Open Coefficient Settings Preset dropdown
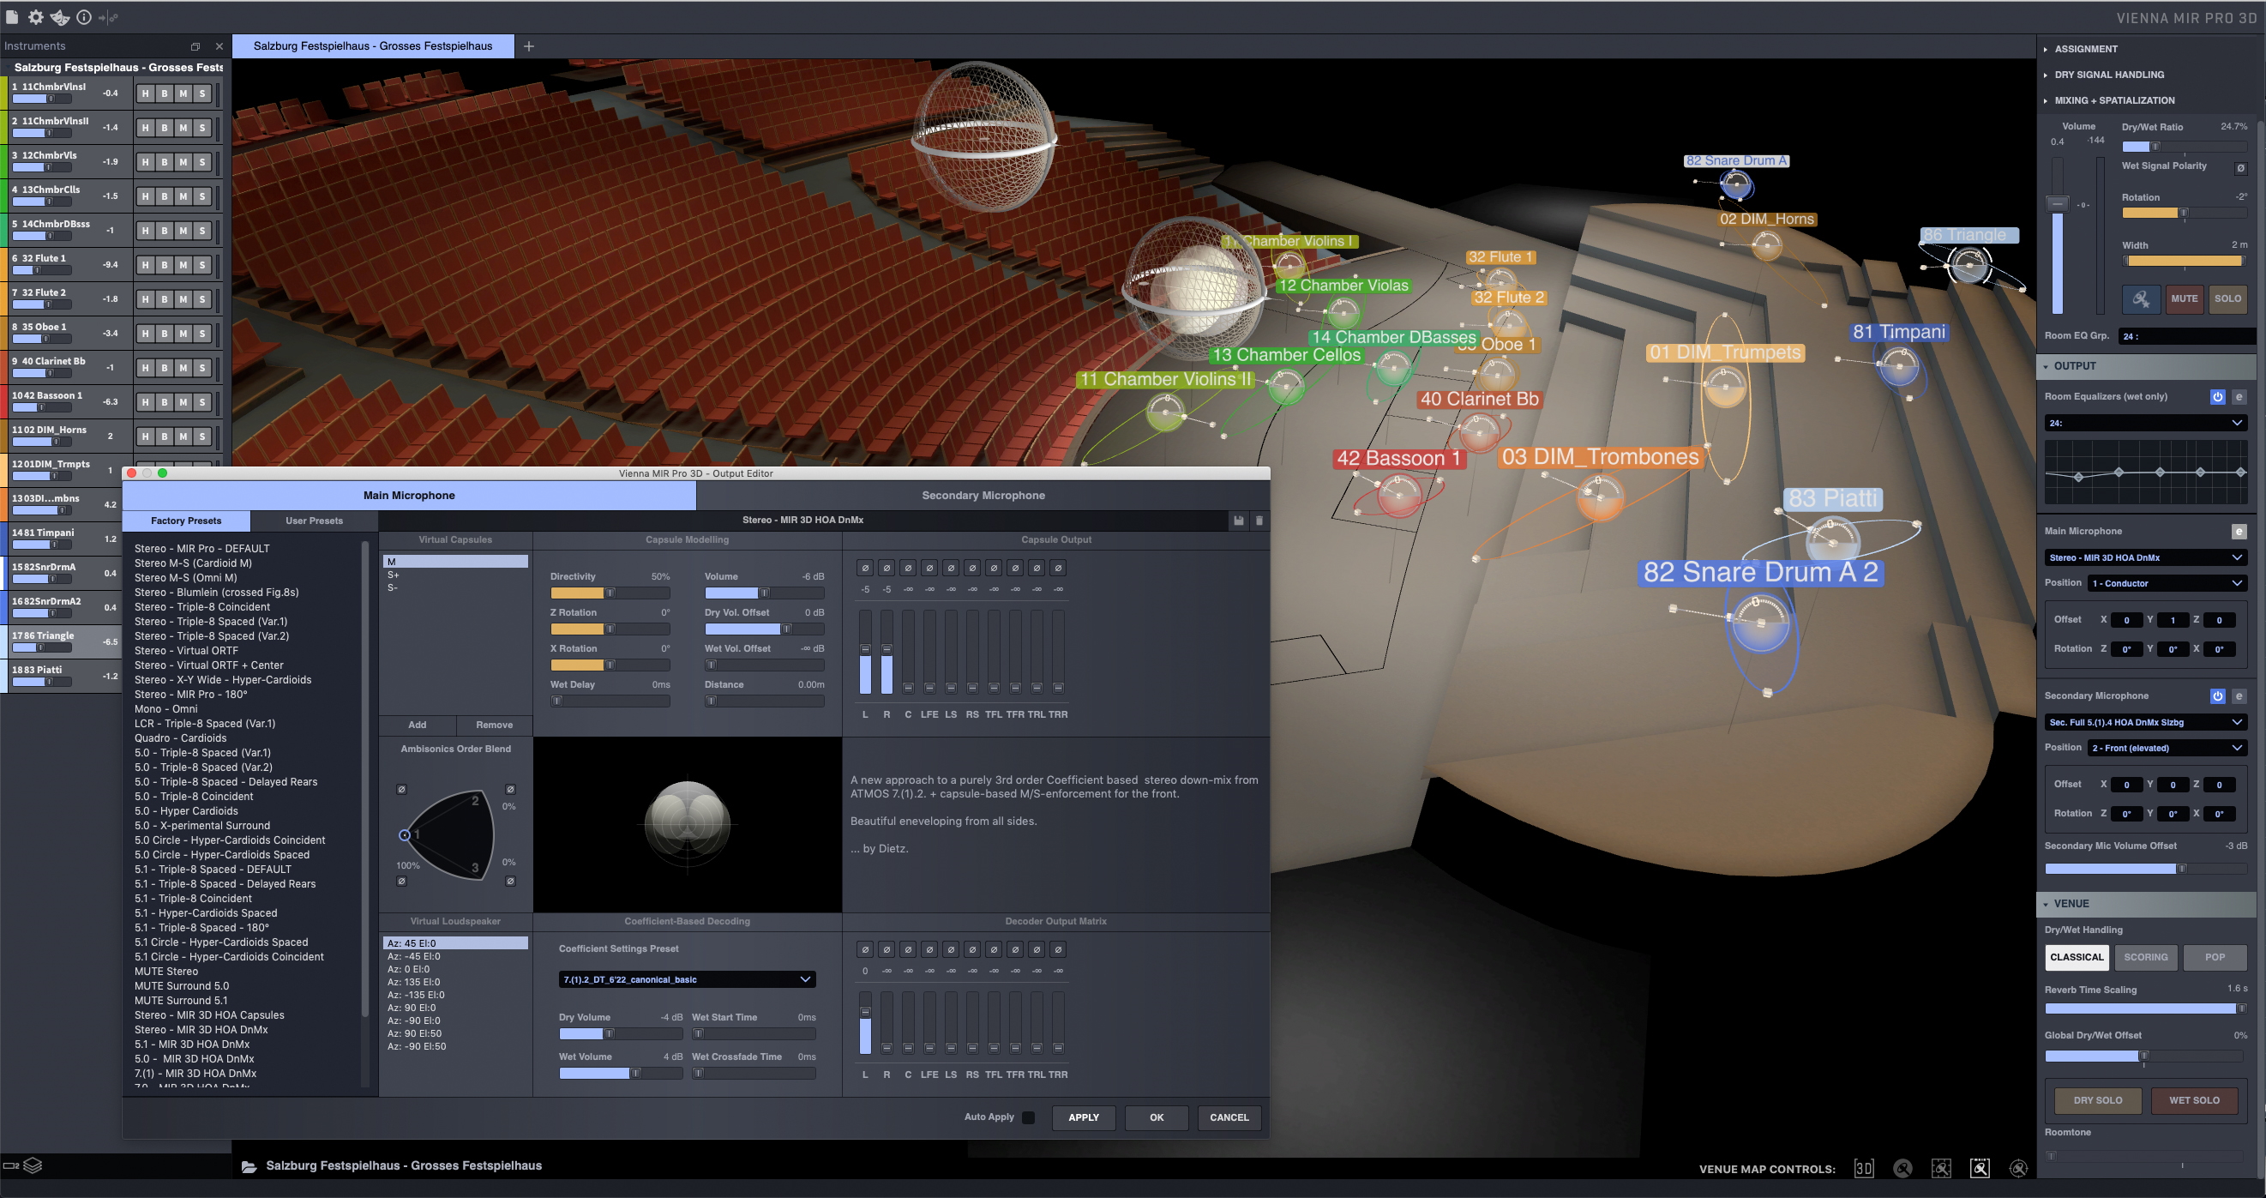 (x=686, y=980)
